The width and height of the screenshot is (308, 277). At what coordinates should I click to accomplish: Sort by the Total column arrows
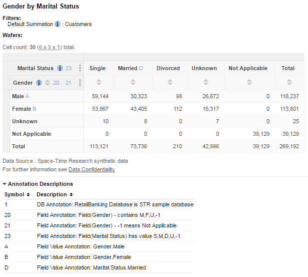coord(288,83)
